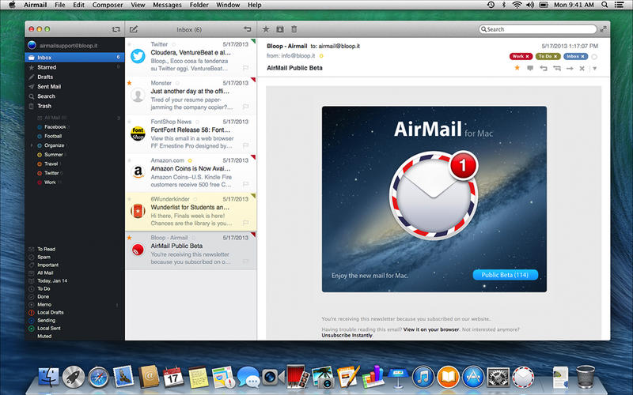Toggle the star on the Monster email
Screen dimensions: 633x395
coord(130,82)
